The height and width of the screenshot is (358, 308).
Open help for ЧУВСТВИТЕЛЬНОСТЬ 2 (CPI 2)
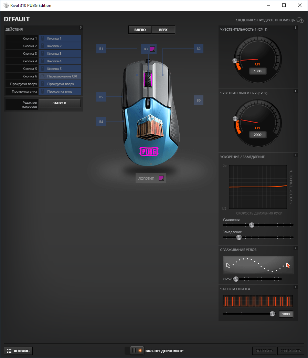tap(296, 91)
